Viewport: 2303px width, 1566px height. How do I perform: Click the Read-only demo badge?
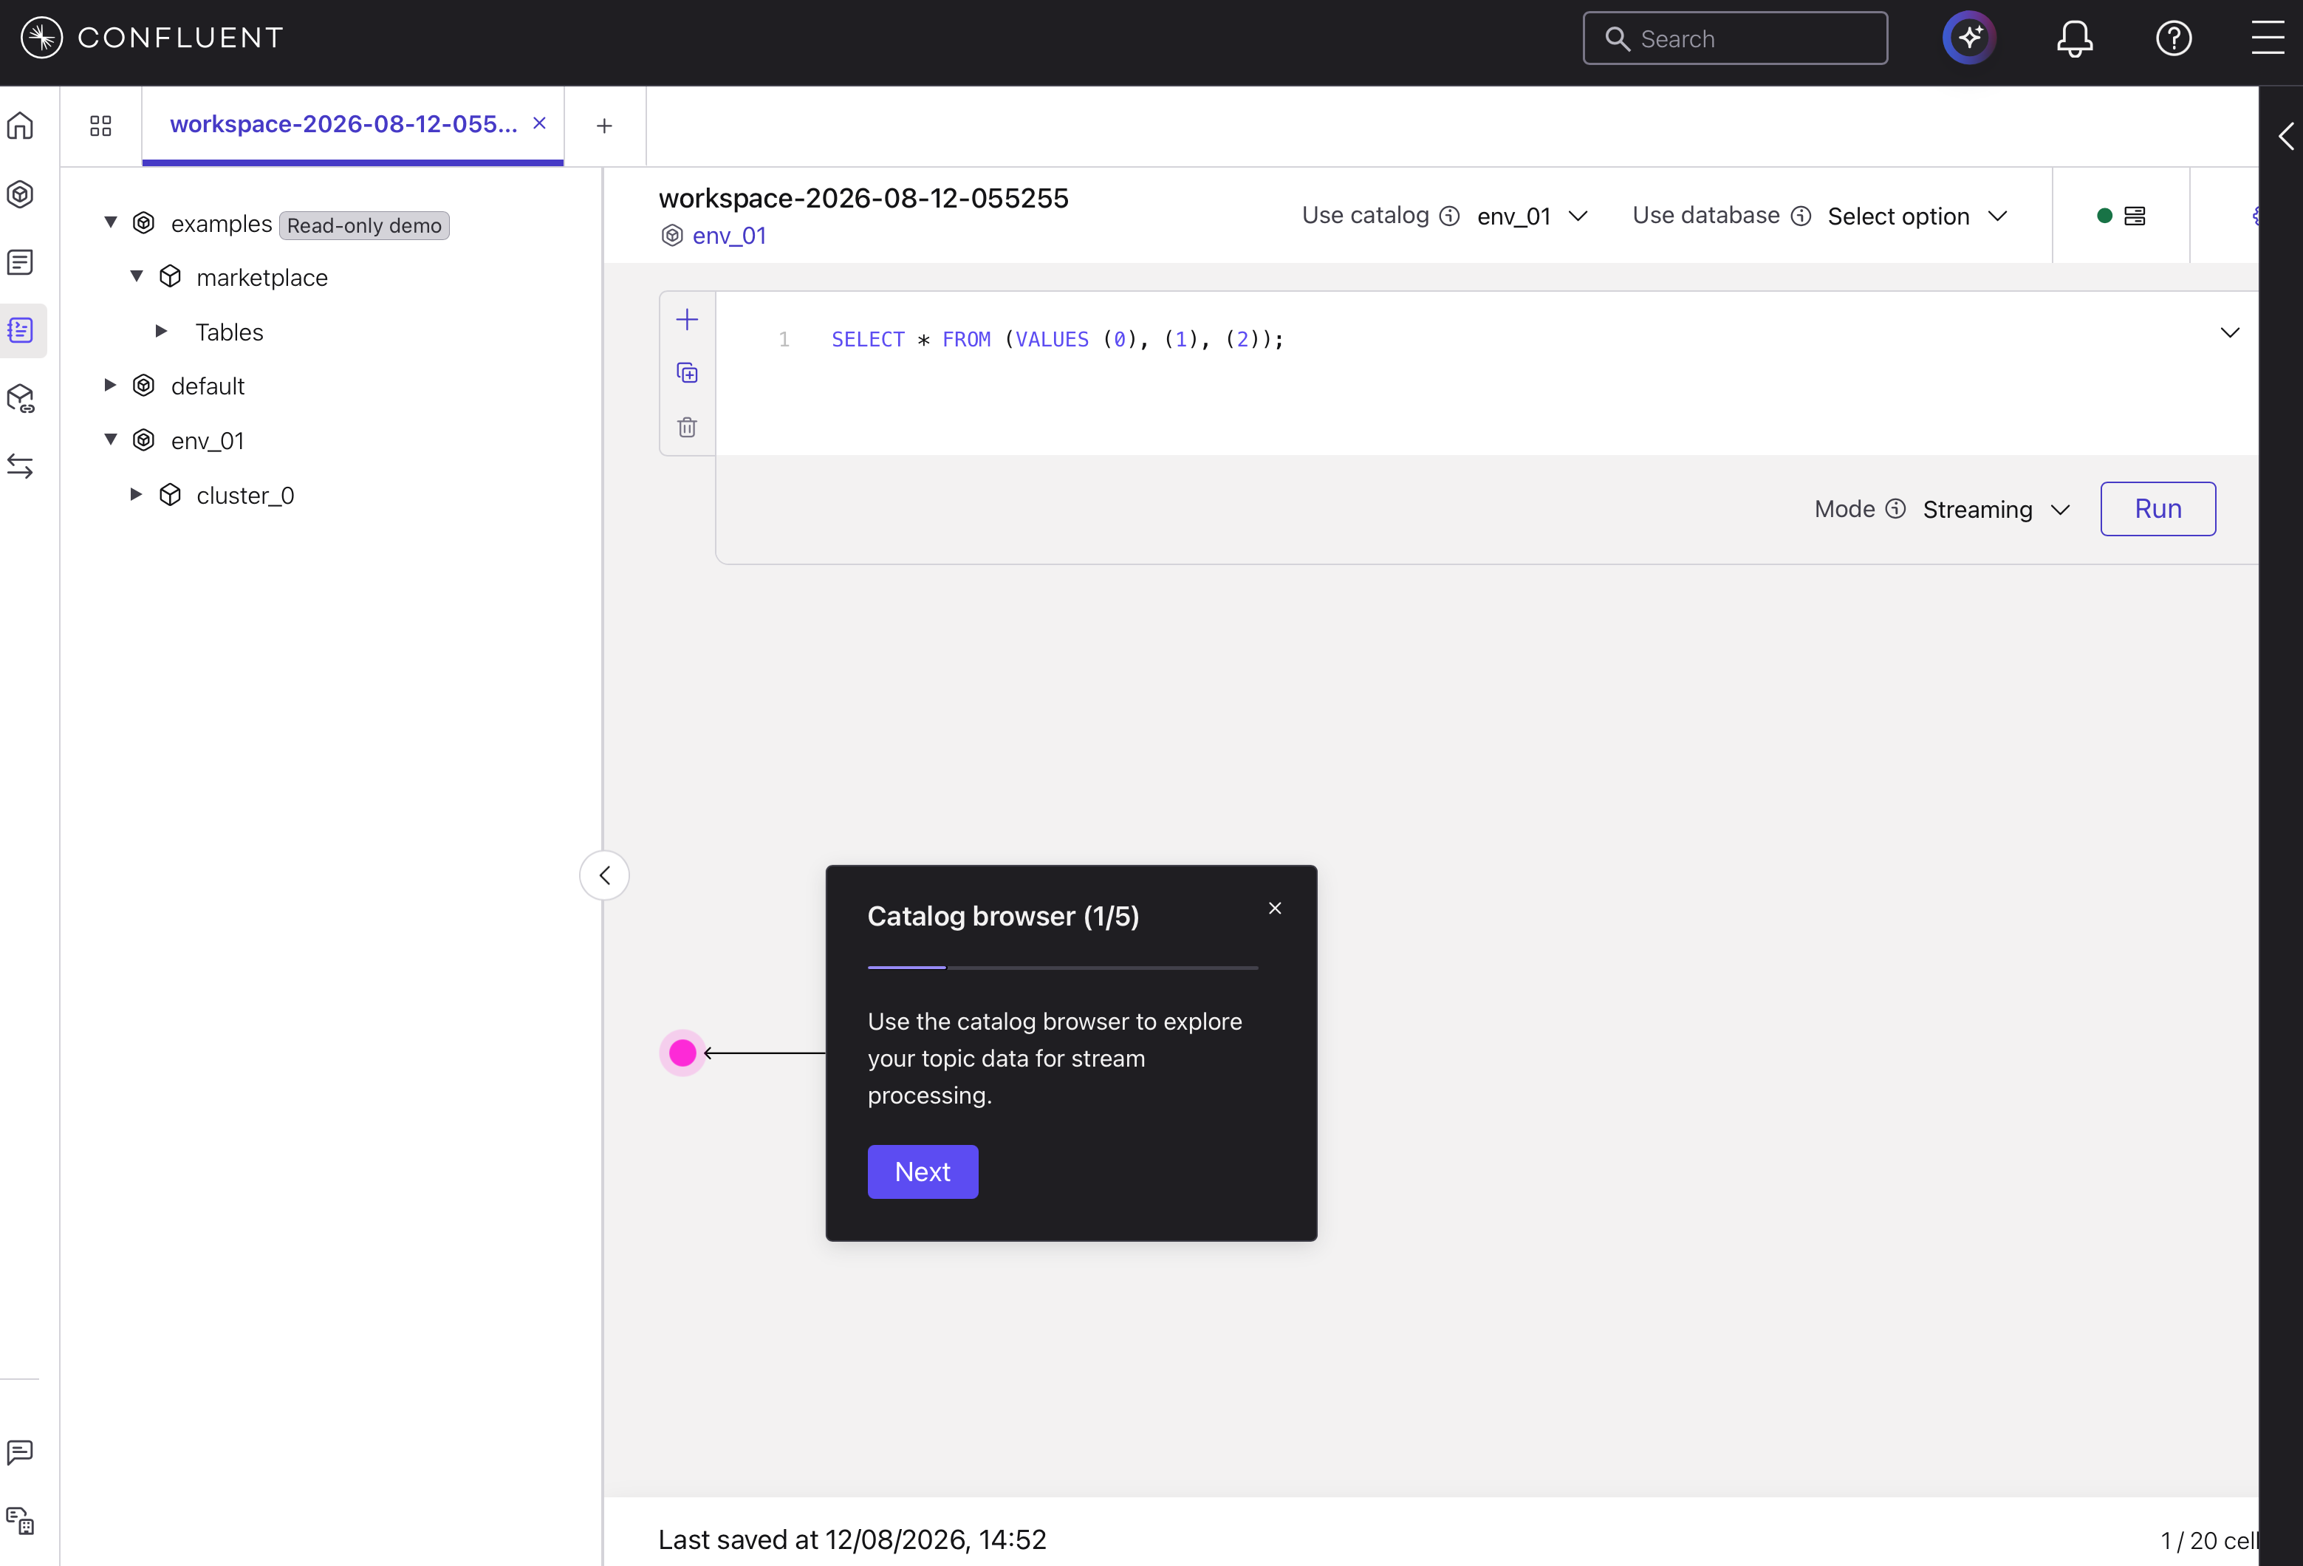tap(365, 225)
